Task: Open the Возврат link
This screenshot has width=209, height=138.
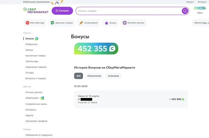Action: tap(202, 2)
